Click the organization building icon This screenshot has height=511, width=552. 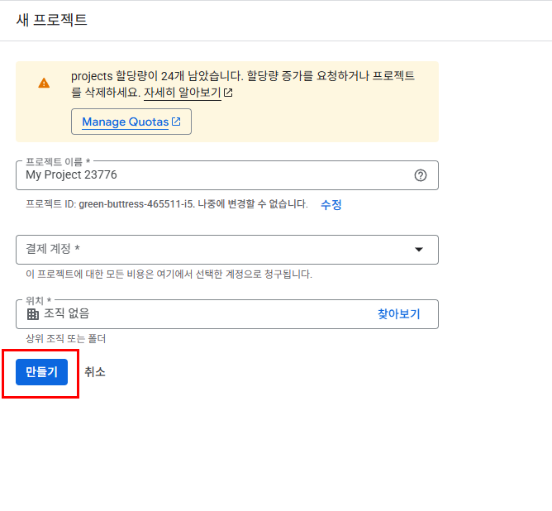pos(33,314)
